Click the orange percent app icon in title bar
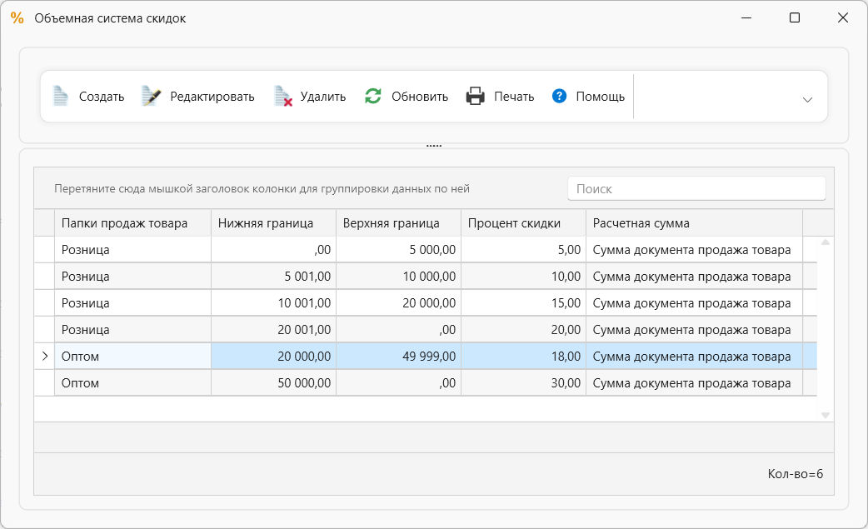The image size is (868, 529). click(17, 18)
